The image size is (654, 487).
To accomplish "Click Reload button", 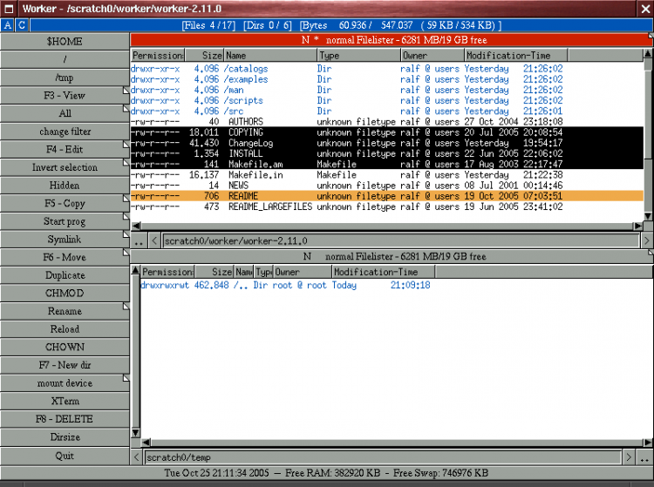I will [65, 329].
